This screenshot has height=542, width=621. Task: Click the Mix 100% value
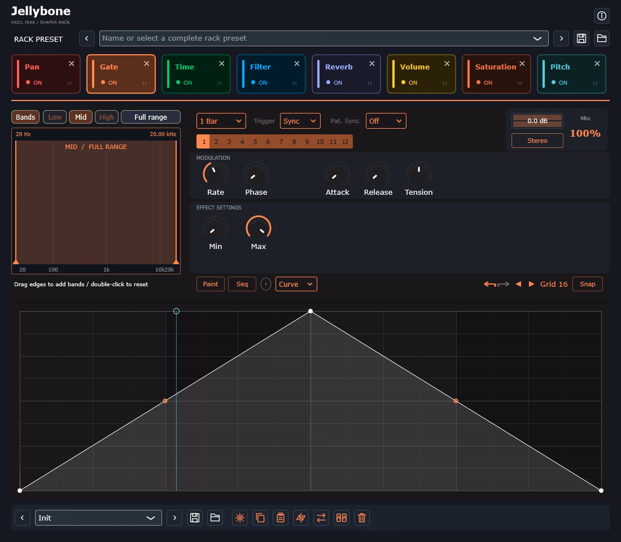point(585,133)
